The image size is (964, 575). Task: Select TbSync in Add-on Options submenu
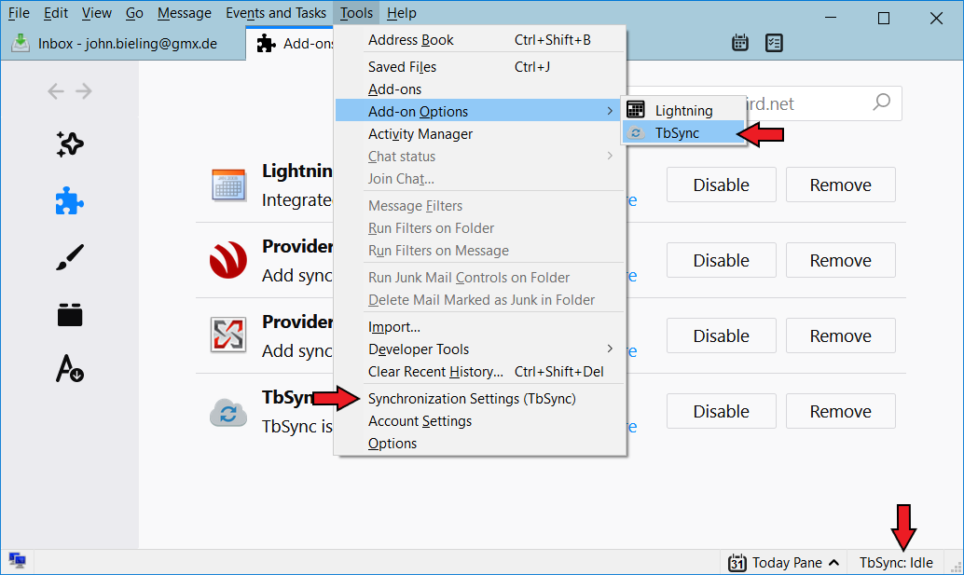point(683,132)
